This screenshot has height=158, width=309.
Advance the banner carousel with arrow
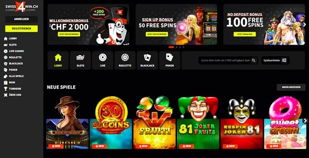click(304, 24)
